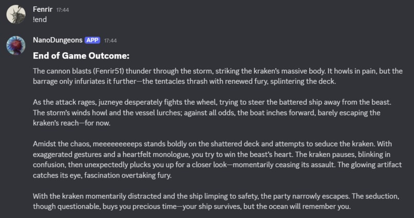Open Fenrir's profile avatar

(16, 14)
